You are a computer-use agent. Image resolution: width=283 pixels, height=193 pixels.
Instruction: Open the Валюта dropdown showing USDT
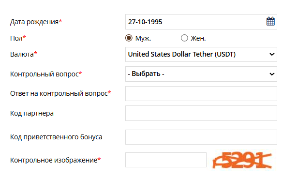coord(201,54)
